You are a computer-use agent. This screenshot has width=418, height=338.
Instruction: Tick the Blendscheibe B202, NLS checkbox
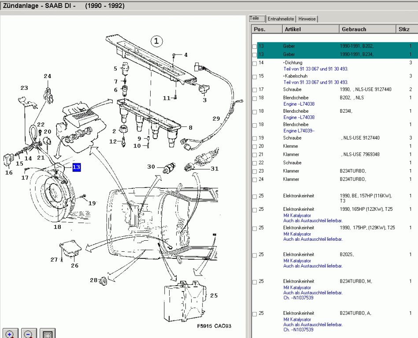(x=255, y=98)
